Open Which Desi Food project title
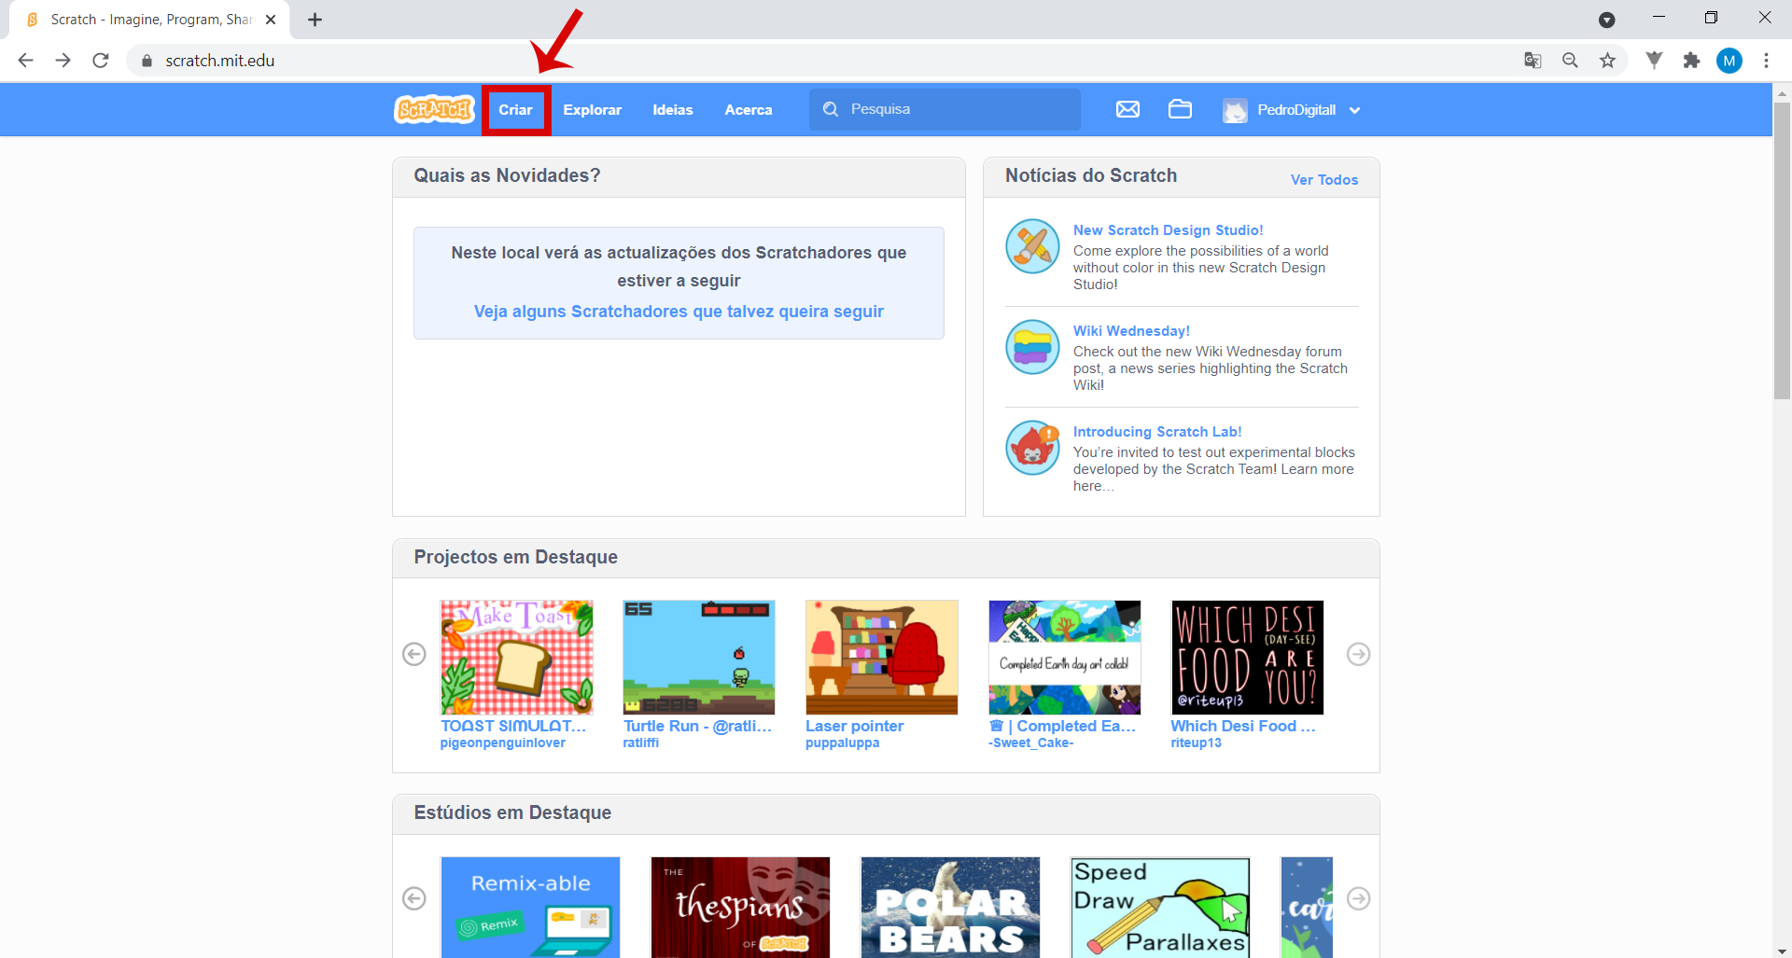Image resolution: width=1792 pixels, height=958 pixels. point(1243,726)
